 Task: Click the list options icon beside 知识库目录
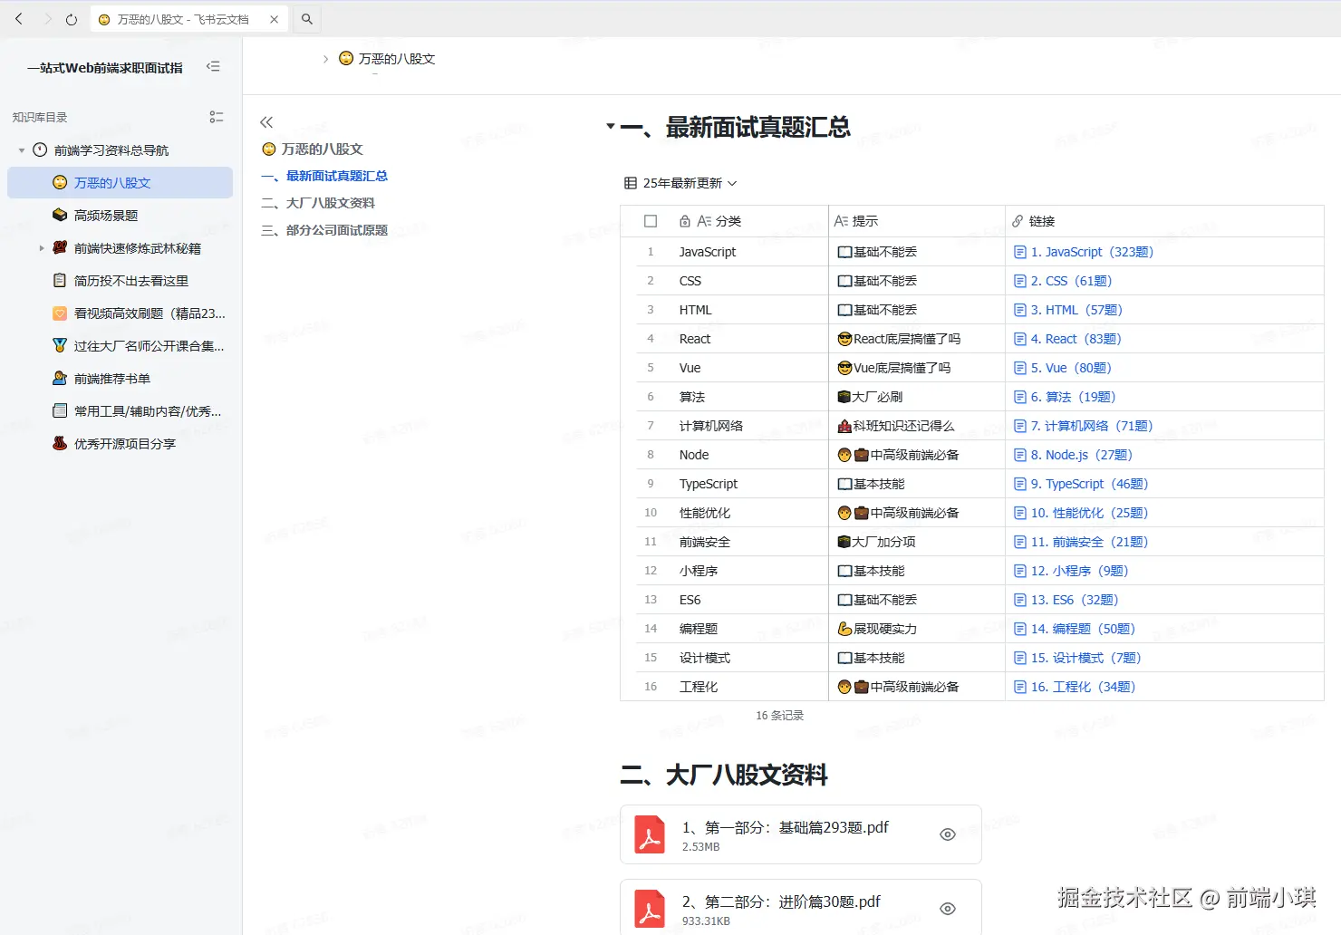[216, 116]
